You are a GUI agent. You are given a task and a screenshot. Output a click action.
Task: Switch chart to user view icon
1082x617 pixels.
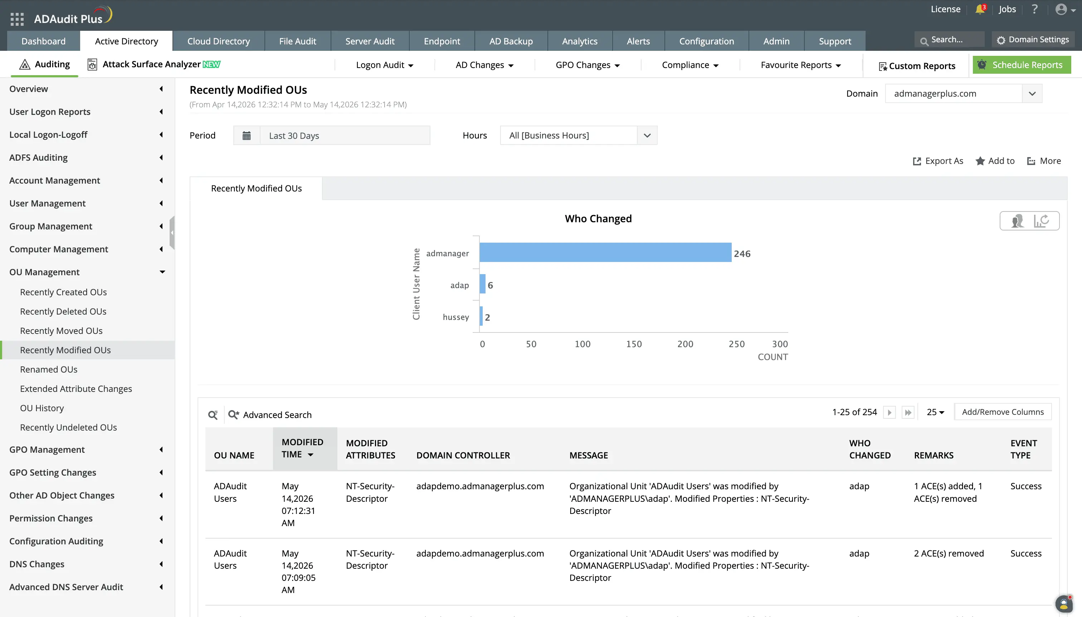click(1017, 221)
